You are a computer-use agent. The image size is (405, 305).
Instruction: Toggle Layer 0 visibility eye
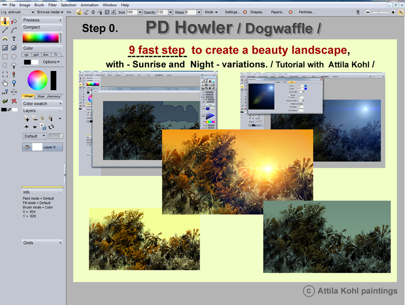pyautogui.click(x=26, y=147)
